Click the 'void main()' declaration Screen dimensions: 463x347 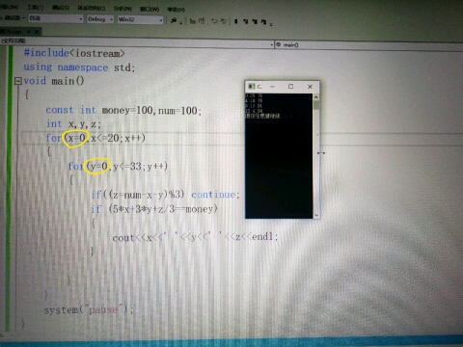(x=54, y=81)
